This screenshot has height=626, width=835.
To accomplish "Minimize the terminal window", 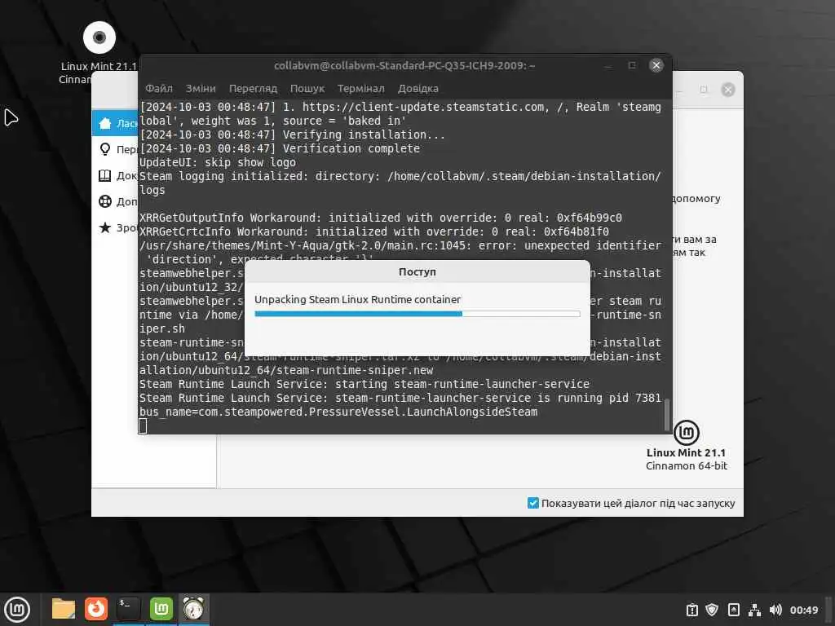I will (607, 65).
